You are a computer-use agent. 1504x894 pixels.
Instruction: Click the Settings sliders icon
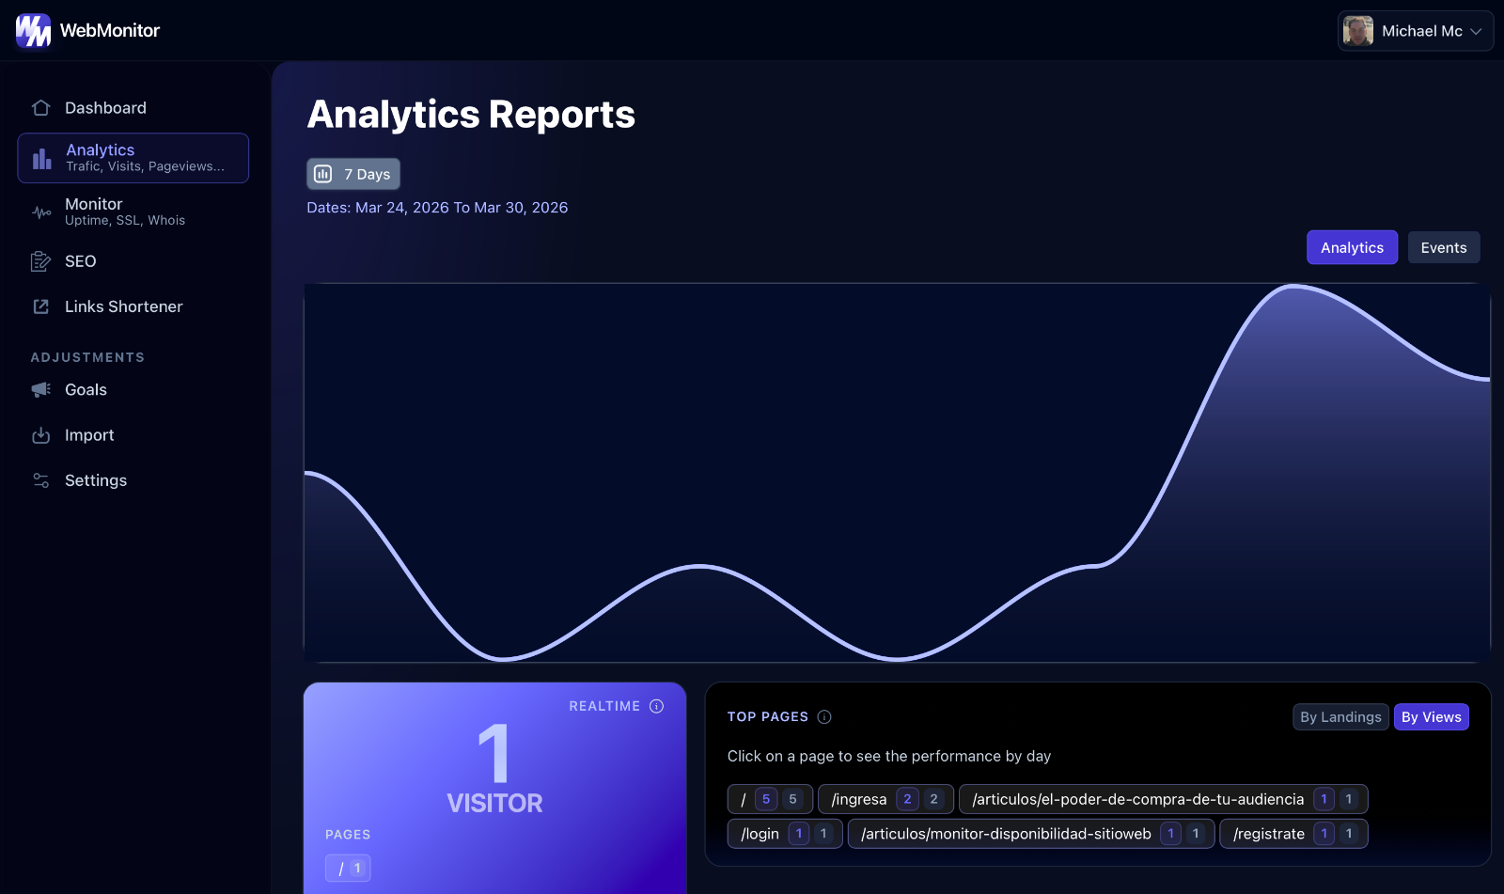(40, 479)
